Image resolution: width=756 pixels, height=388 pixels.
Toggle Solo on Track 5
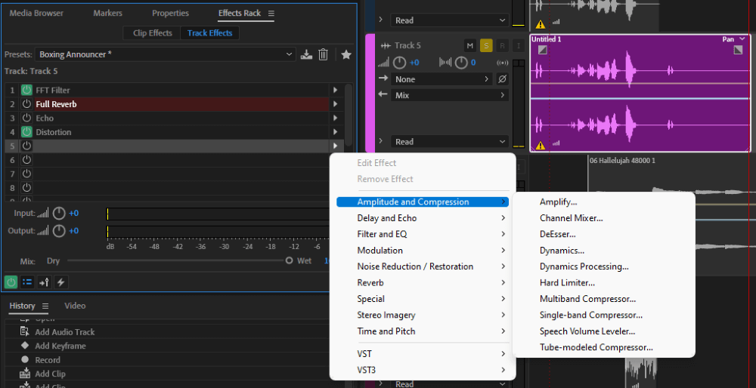coord(486,46)
